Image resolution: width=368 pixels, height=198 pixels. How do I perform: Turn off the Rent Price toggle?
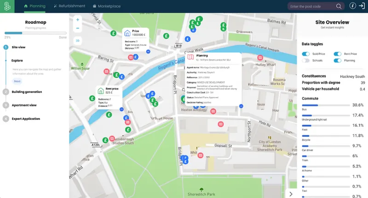click(338, 54)
